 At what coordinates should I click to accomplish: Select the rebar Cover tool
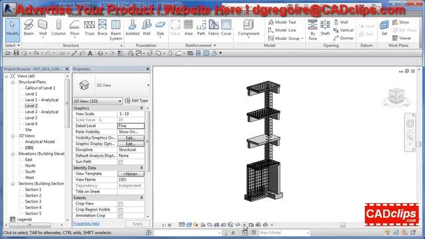click(x=226, y=28)
